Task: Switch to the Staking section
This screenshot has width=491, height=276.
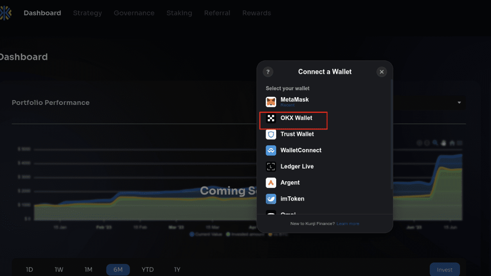Action: pos(179,13)
